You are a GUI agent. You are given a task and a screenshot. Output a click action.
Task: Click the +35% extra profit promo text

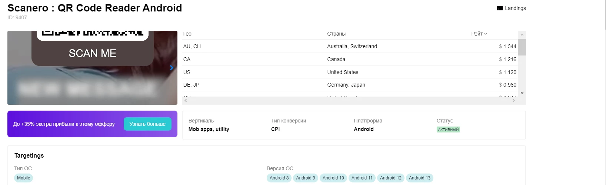pos(64,124)
